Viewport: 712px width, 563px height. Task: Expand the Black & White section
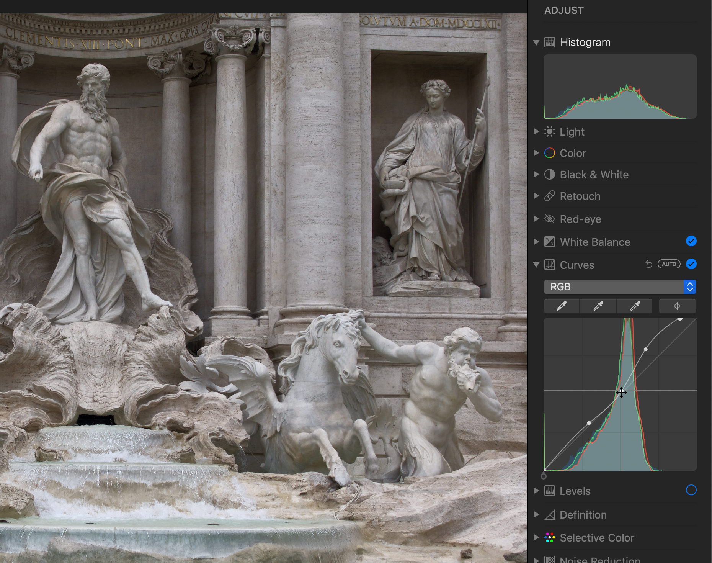pyautogui.click(x=536, y=174)
